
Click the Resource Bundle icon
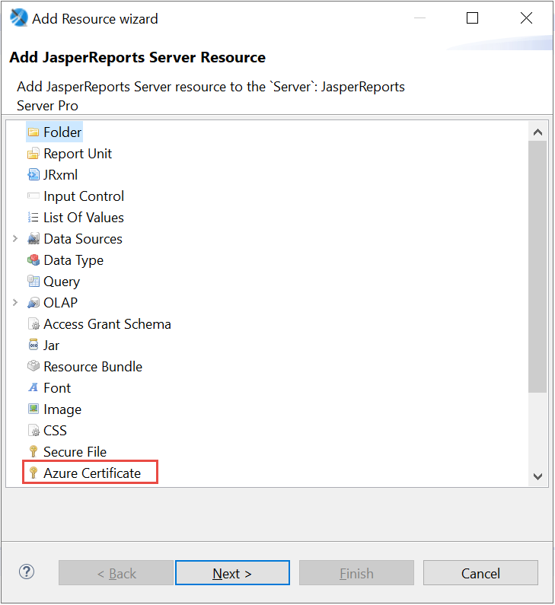point(33,366)
